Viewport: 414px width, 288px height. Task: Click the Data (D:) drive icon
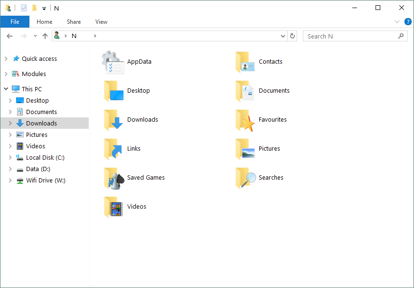20,169
